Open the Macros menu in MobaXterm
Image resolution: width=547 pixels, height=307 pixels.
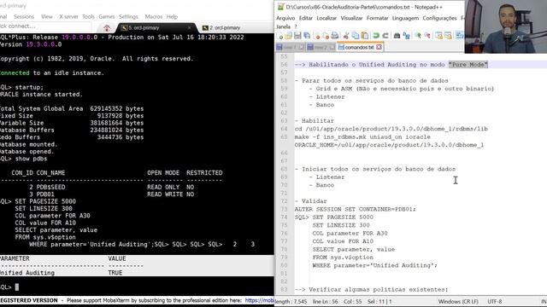pos(154,17)
